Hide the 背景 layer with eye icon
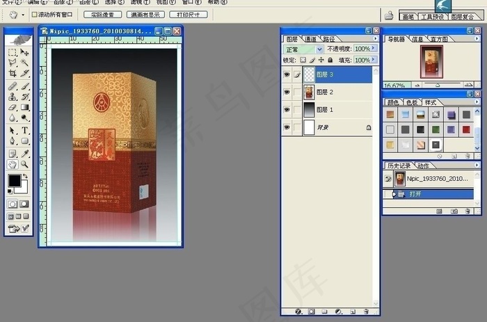 287,127
